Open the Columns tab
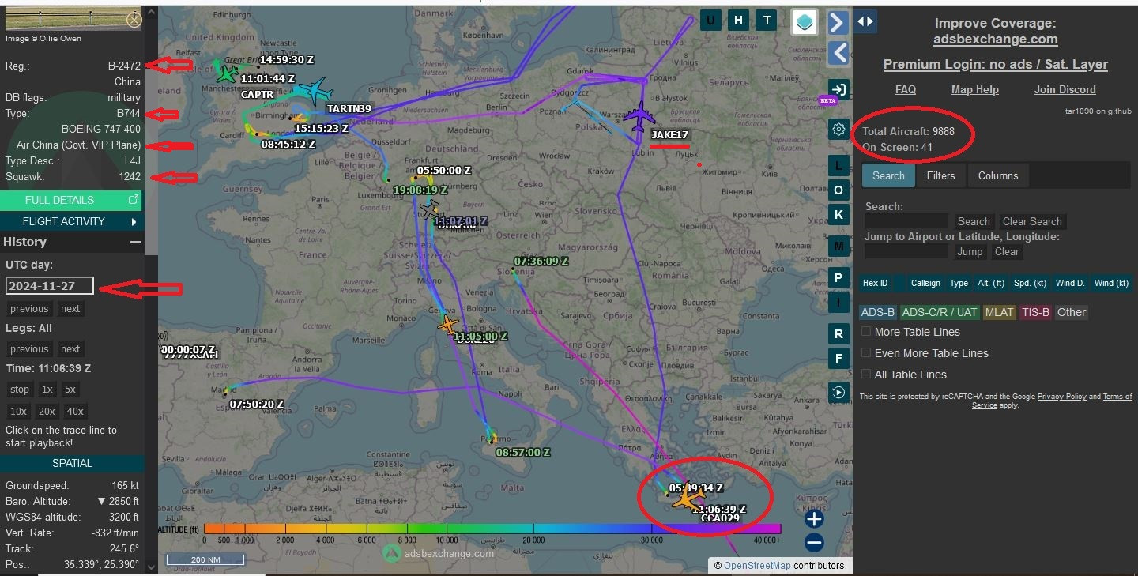 [x=997, y=175]
